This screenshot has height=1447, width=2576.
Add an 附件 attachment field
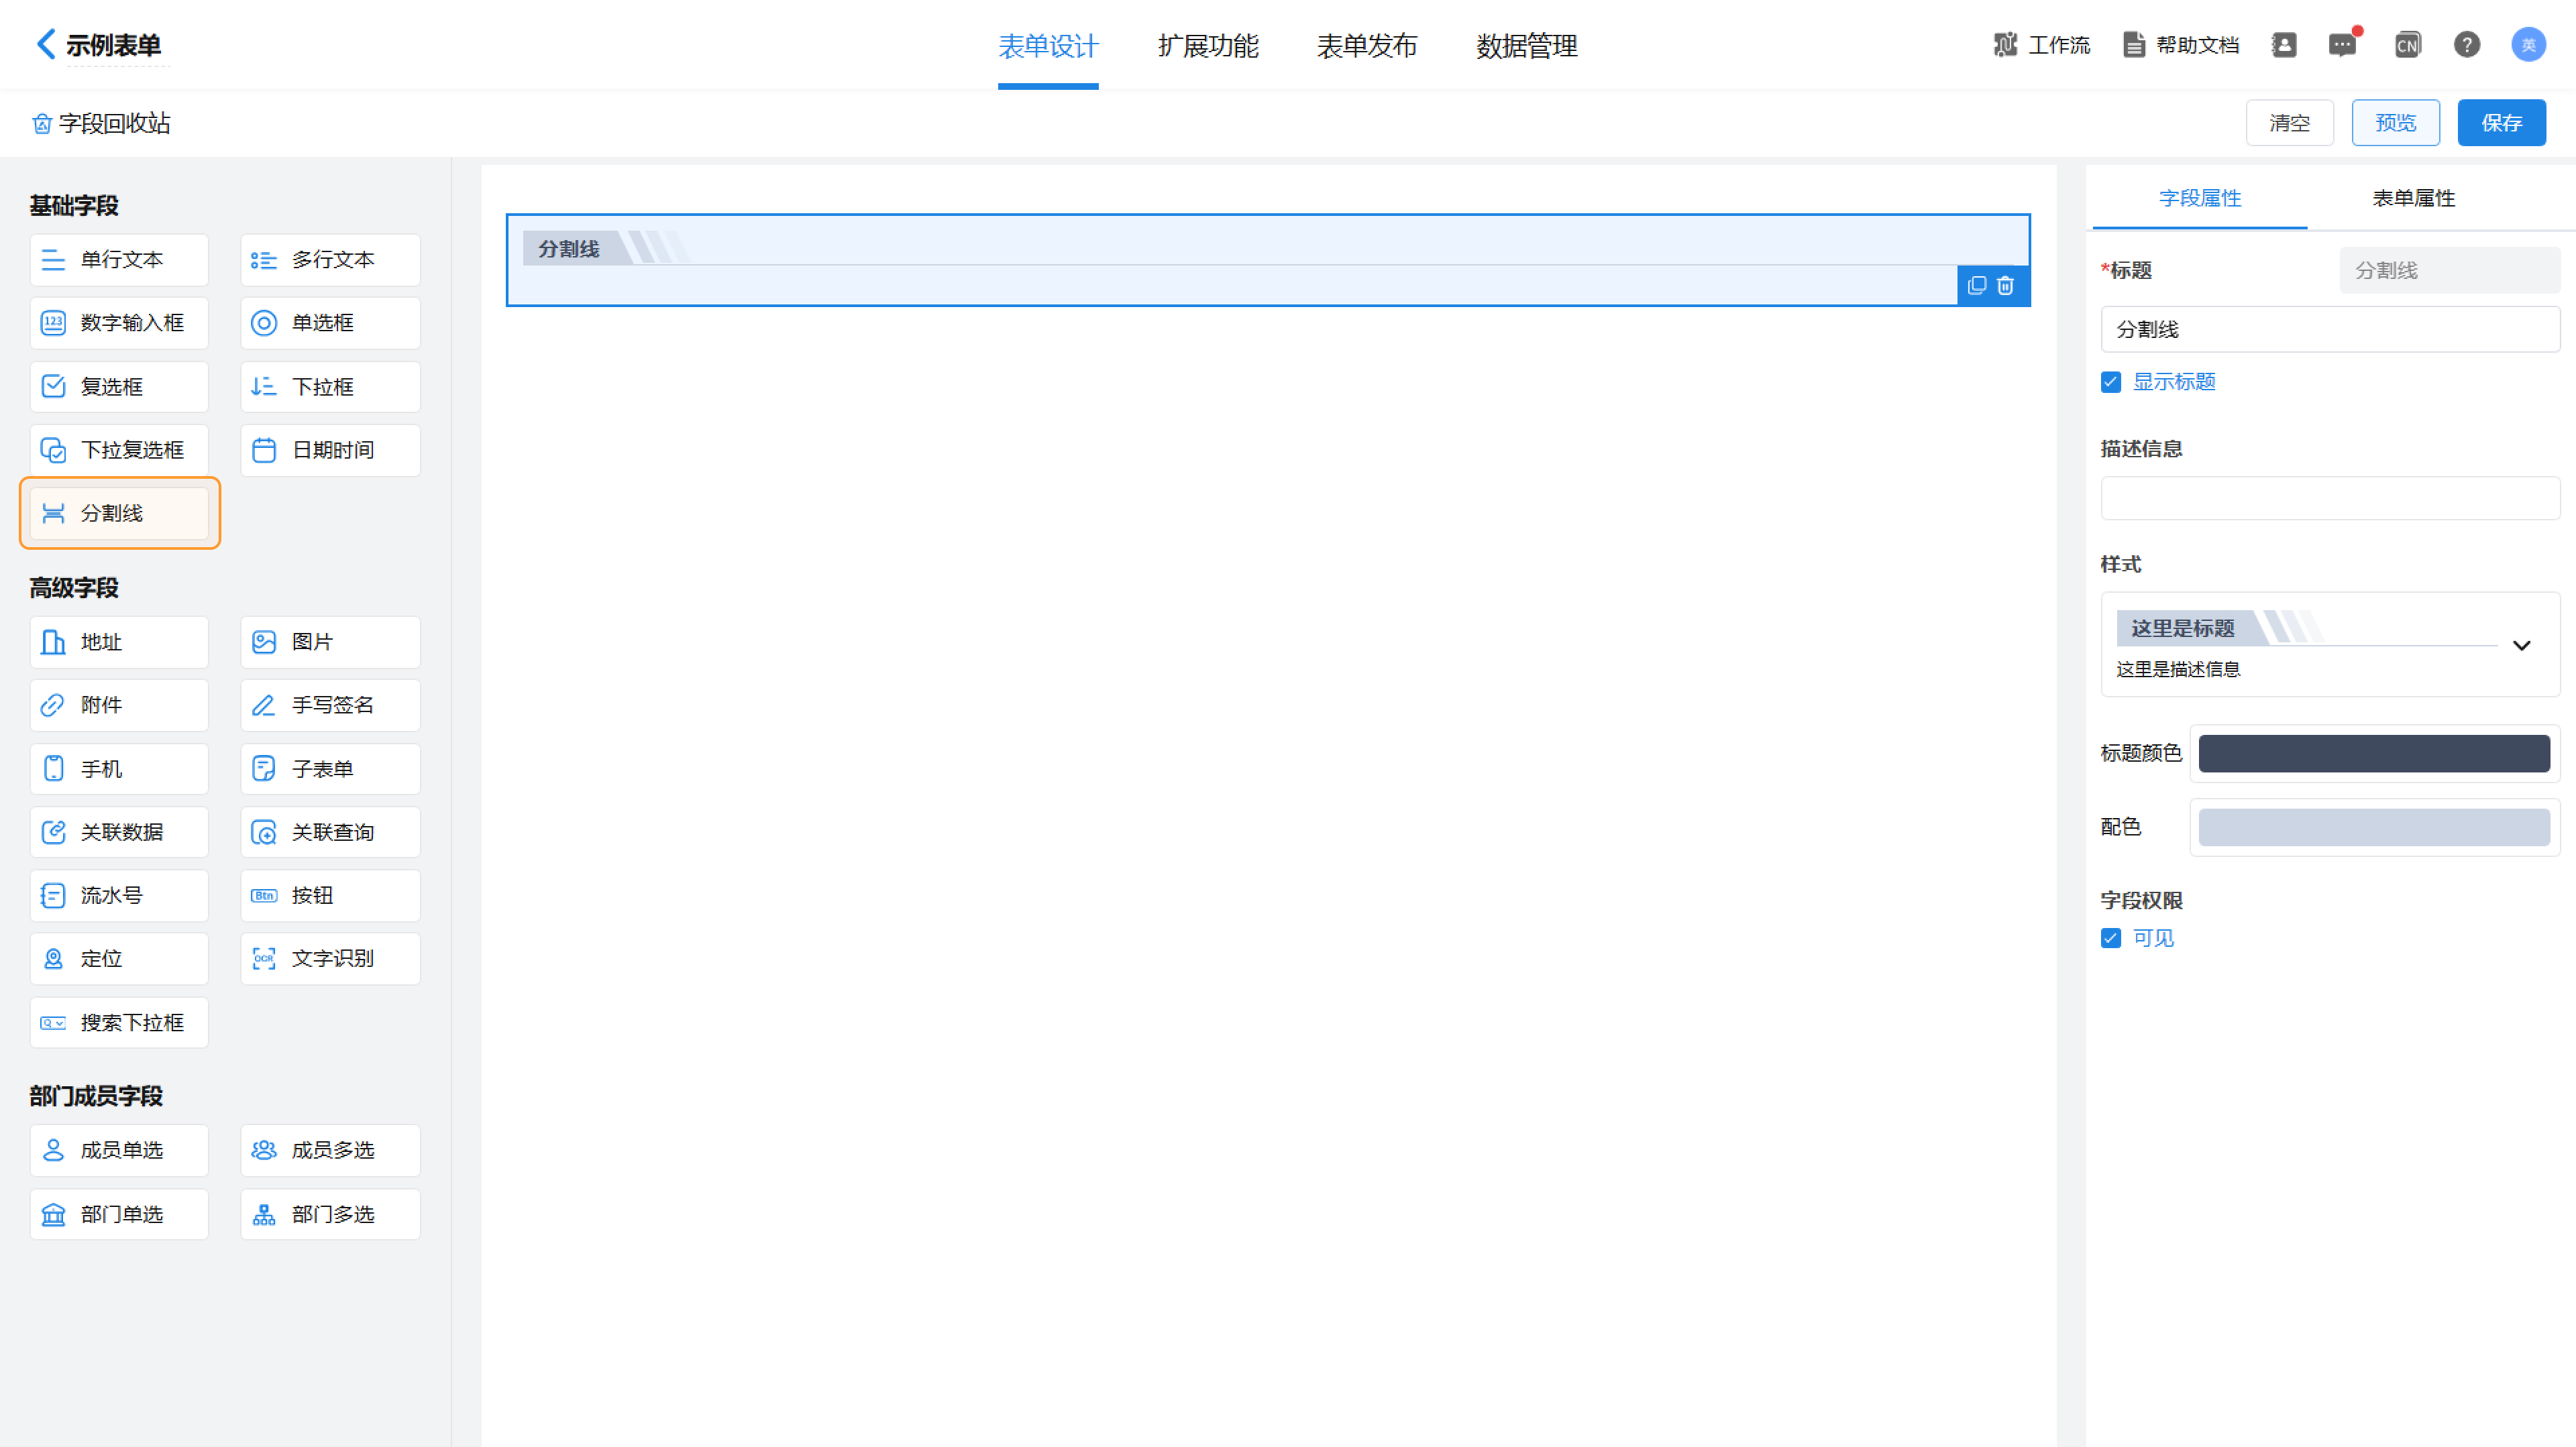(119, 705)
